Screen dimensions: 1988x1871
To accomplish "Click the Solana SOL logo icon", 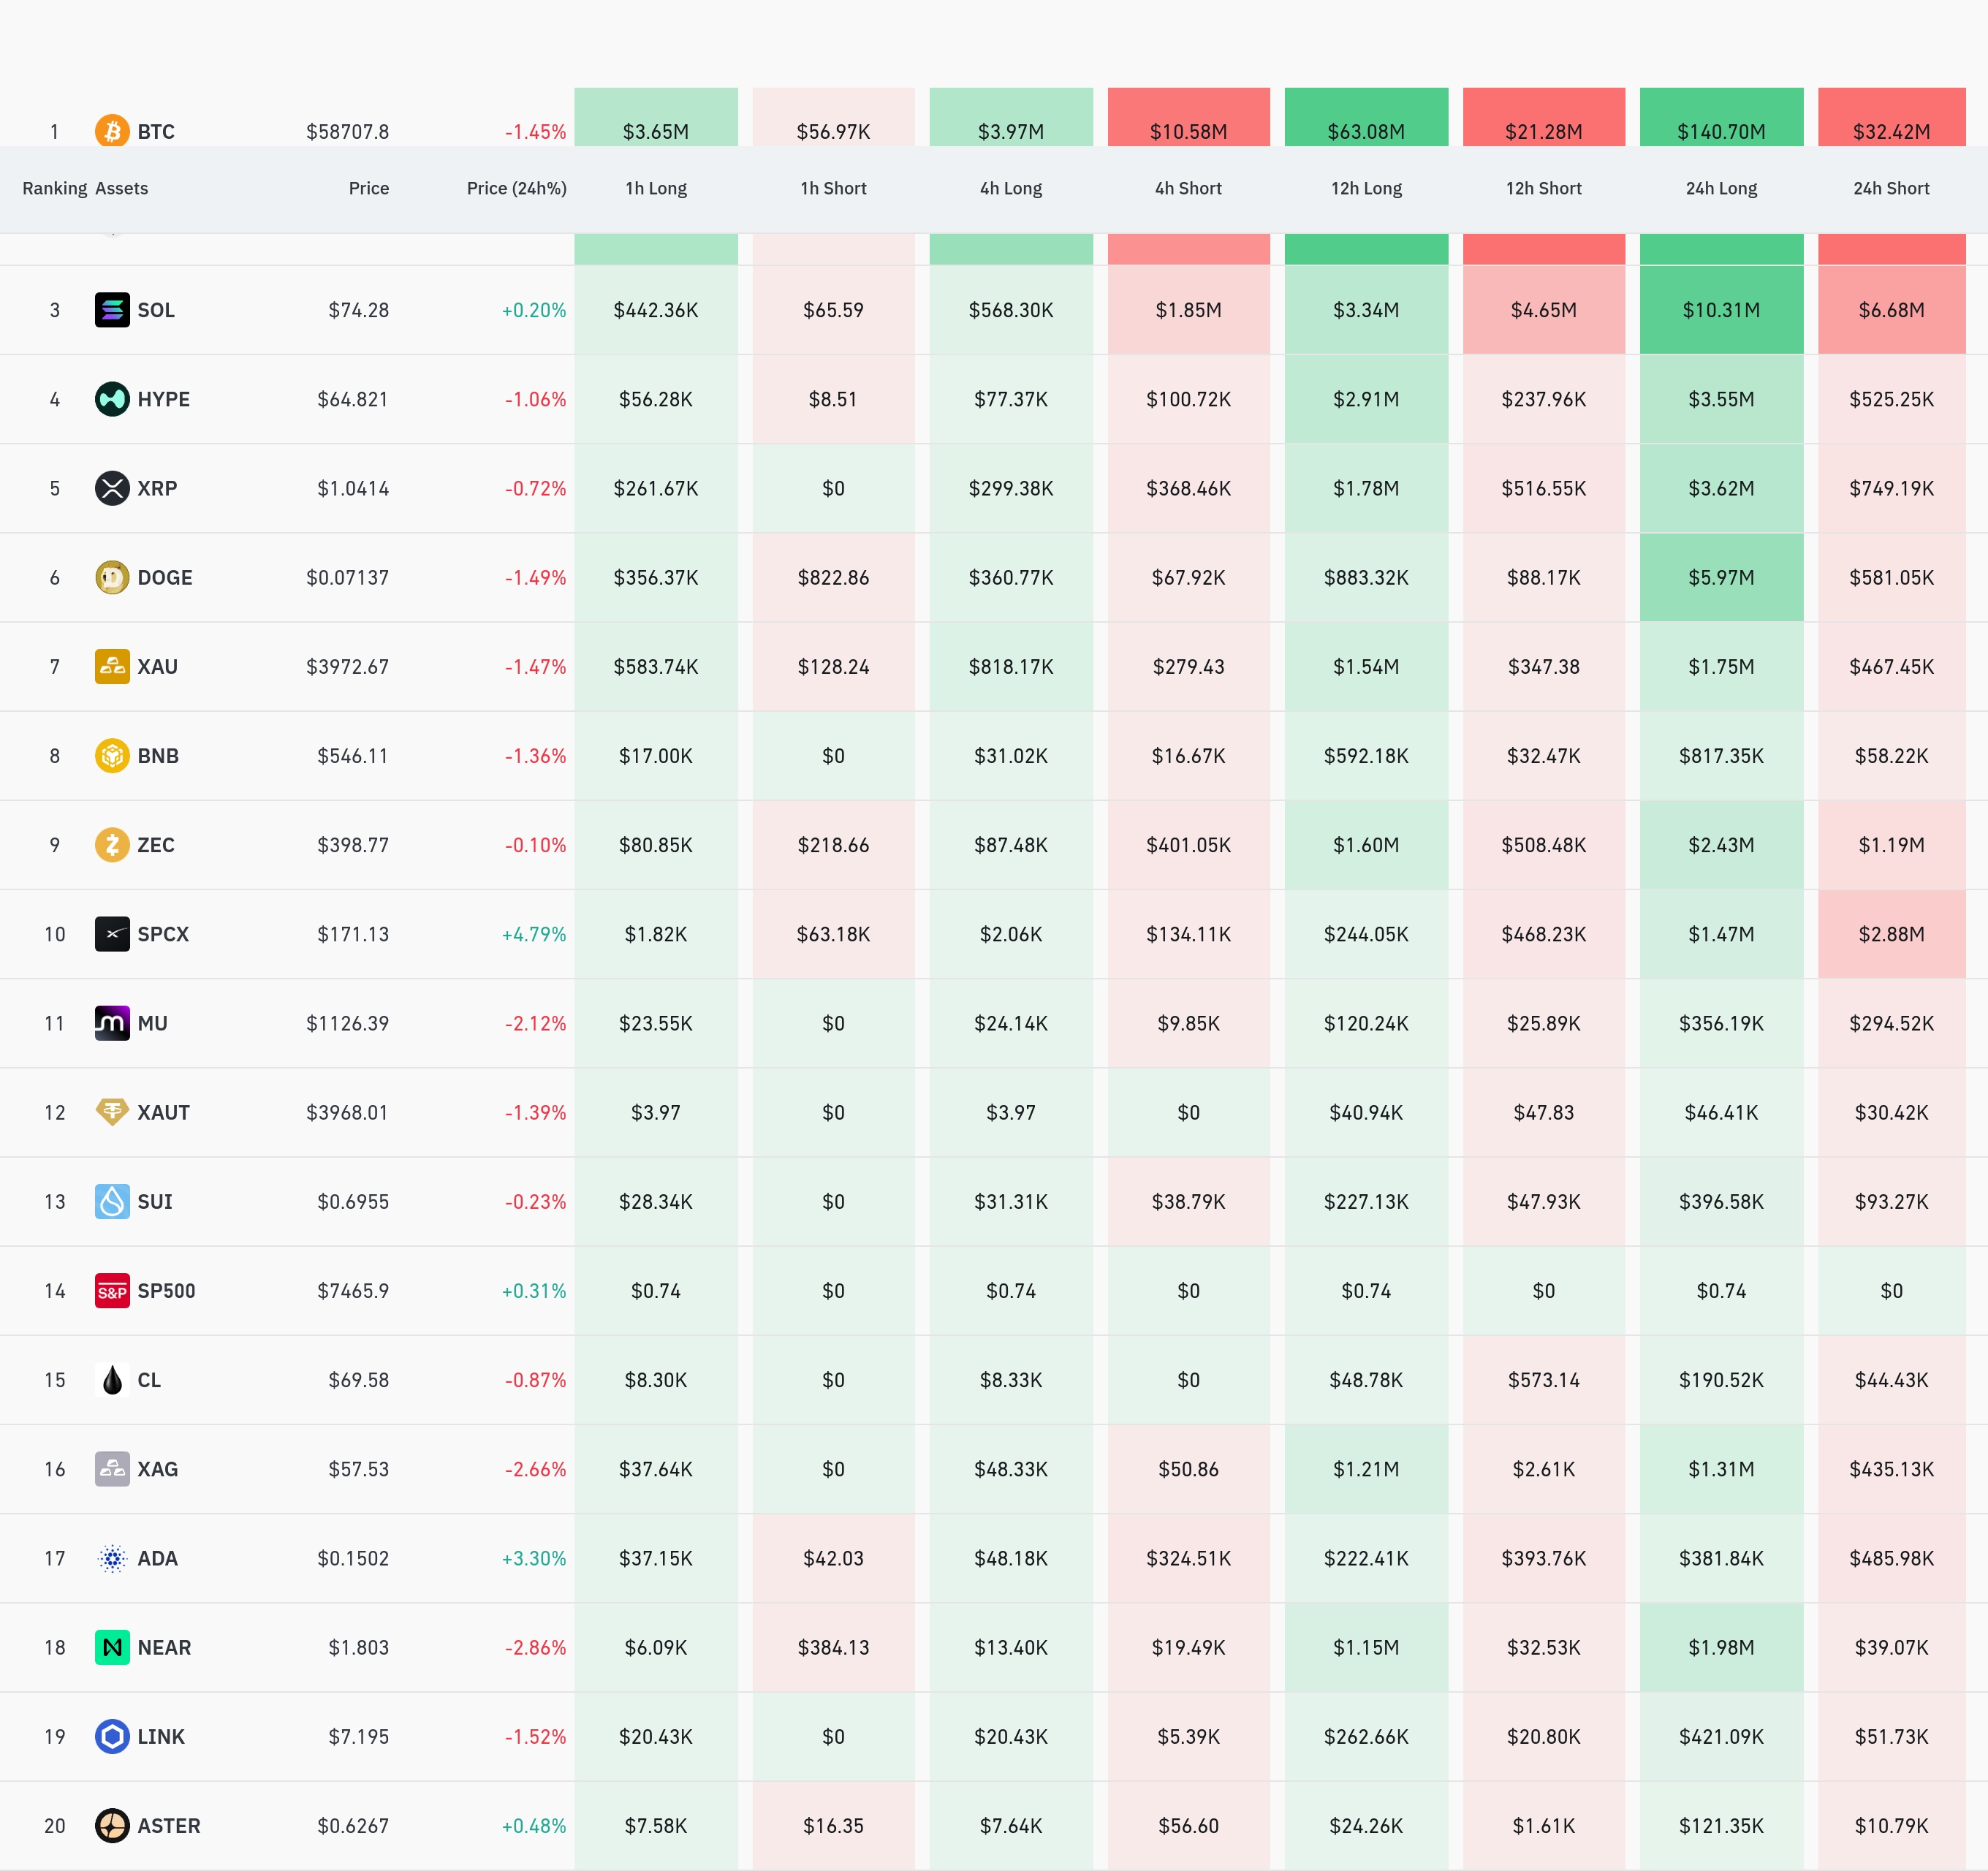I will pos(112,310).
